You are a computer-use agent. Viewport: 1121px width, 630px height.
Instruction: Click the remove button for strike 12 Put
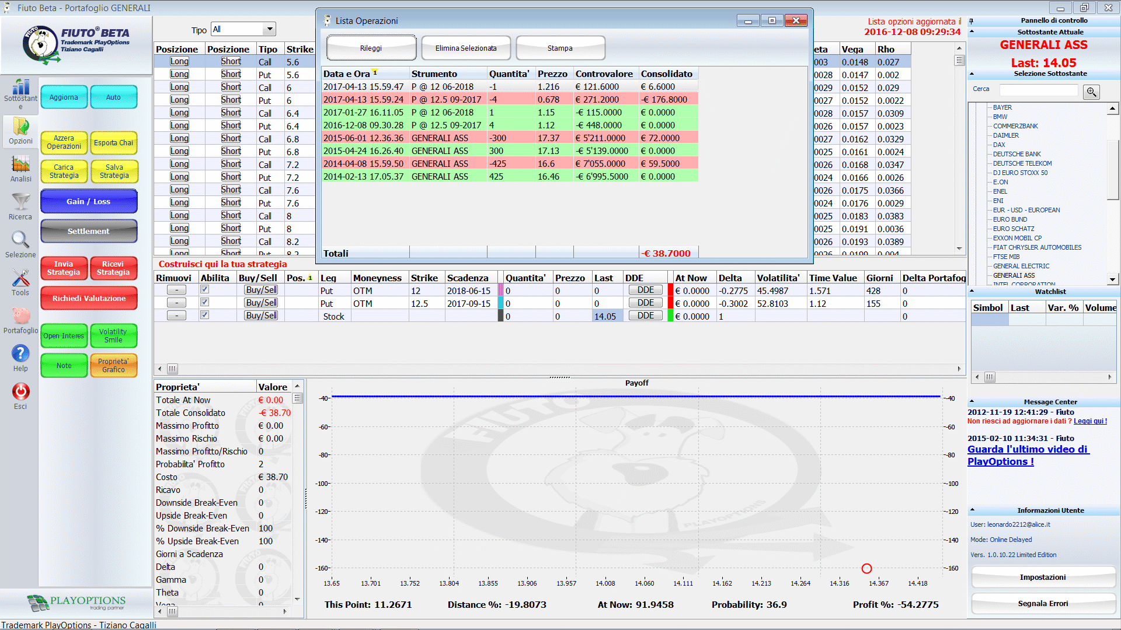click(176, 290)
